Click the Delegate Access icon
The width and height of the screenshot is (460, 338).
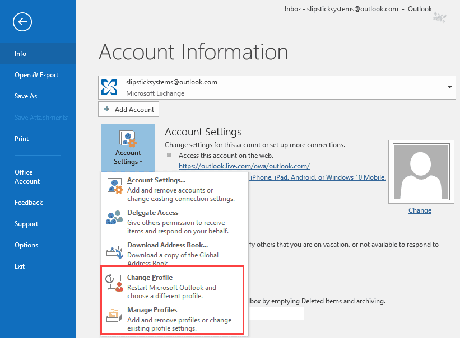pos(114,218)
